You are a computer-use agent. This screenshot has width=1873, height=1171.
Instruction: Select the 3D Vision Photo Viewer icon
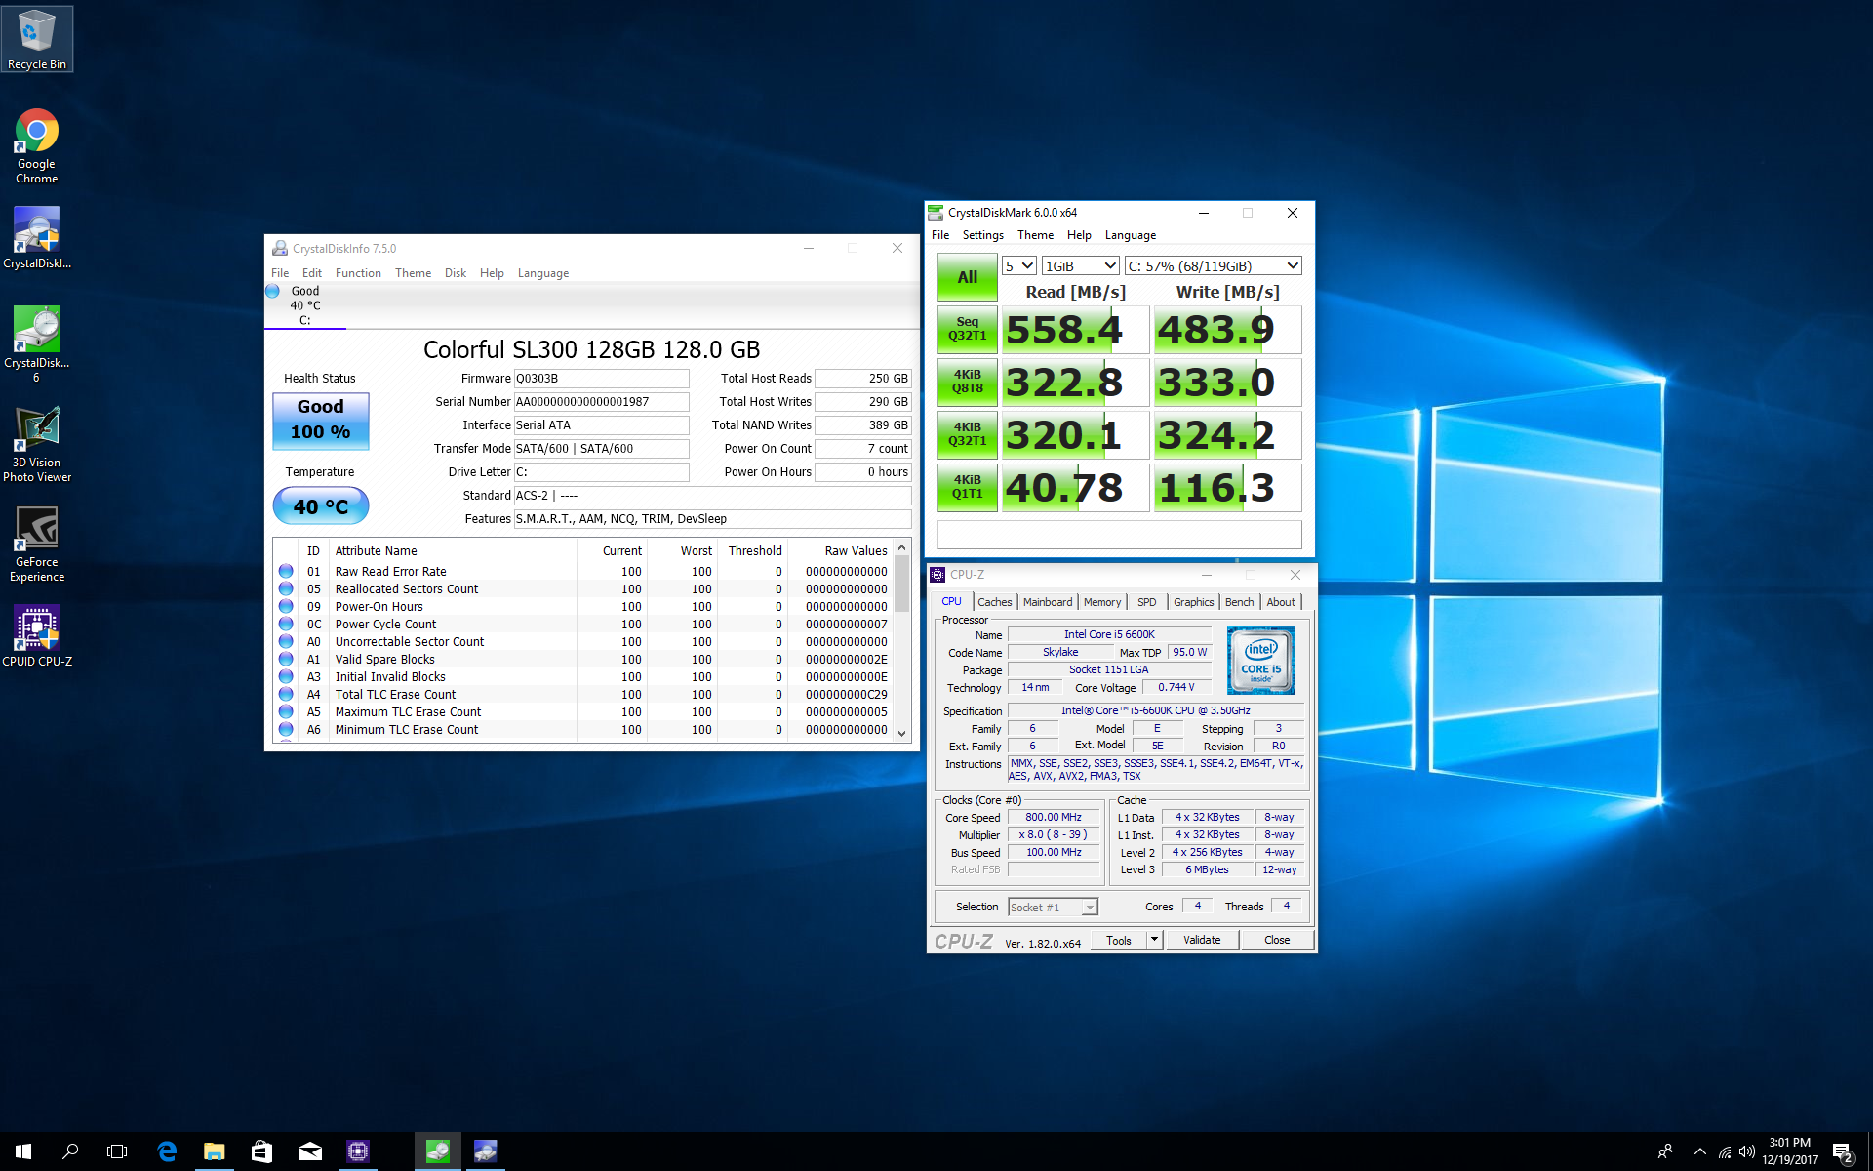coord(37,444)
